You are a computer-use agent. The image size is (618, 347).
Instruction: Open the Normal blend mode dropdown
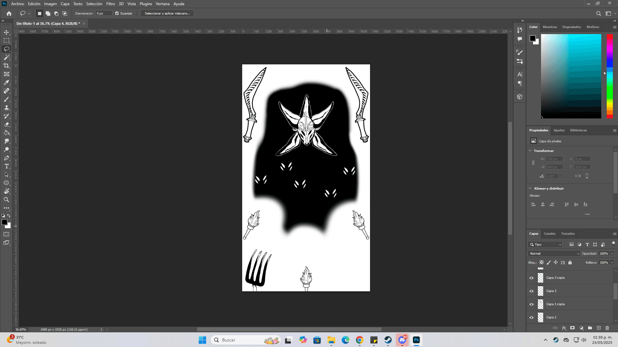(554, 254)
